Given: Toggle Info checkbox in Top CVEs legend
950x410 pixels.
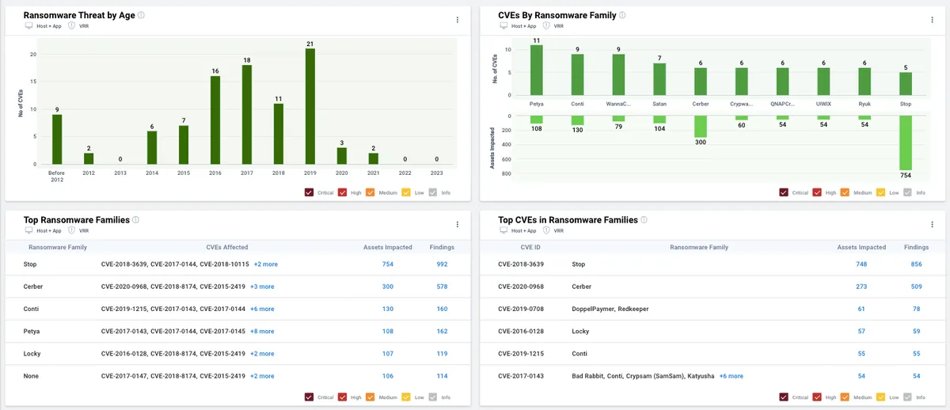Looking at the screenshot, I should [x=907, y=397].
